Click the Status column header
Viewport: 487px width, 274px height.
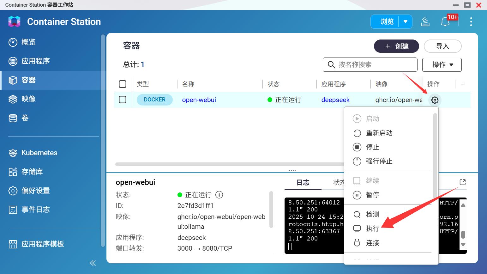click(x=274, y=84)
